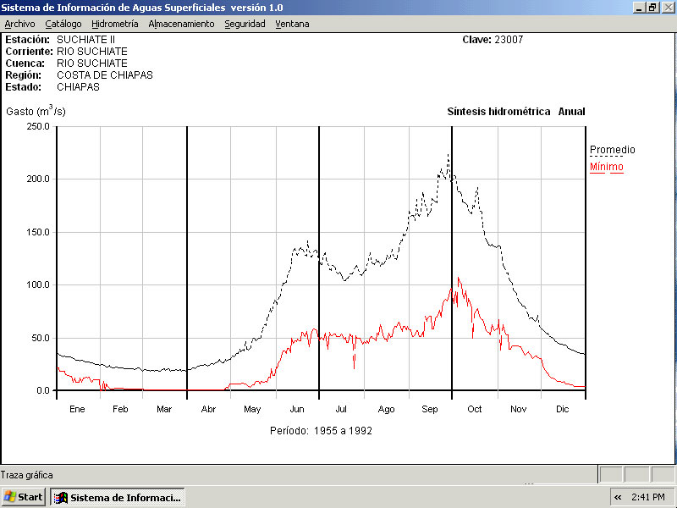Open the Archivo menu

click(x=19, y=24)
